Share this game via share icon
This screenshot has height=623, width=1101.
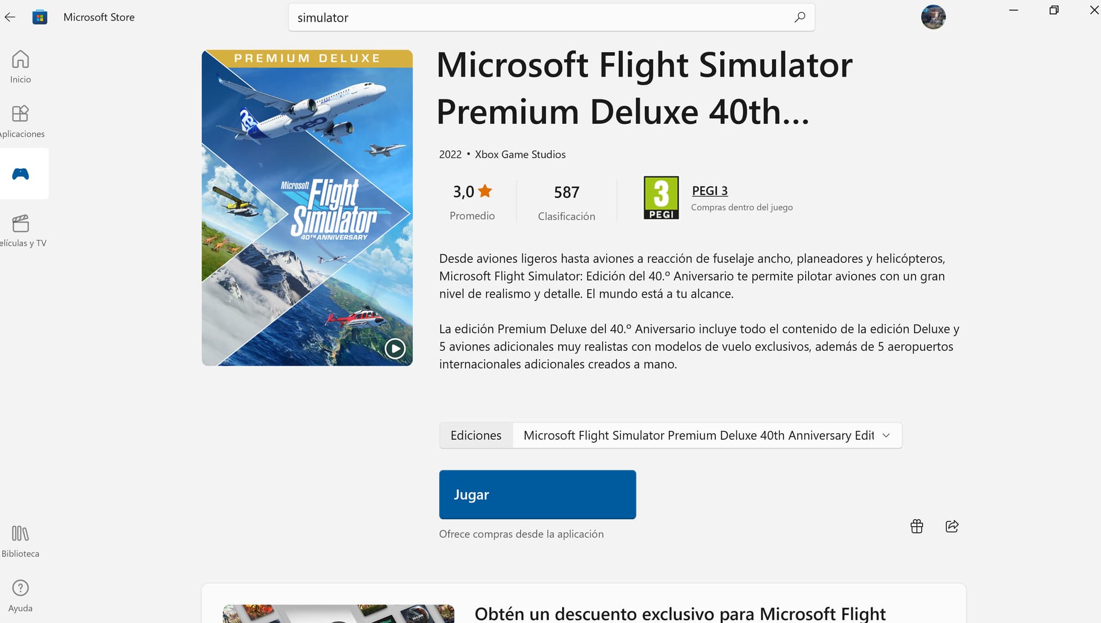952,526
